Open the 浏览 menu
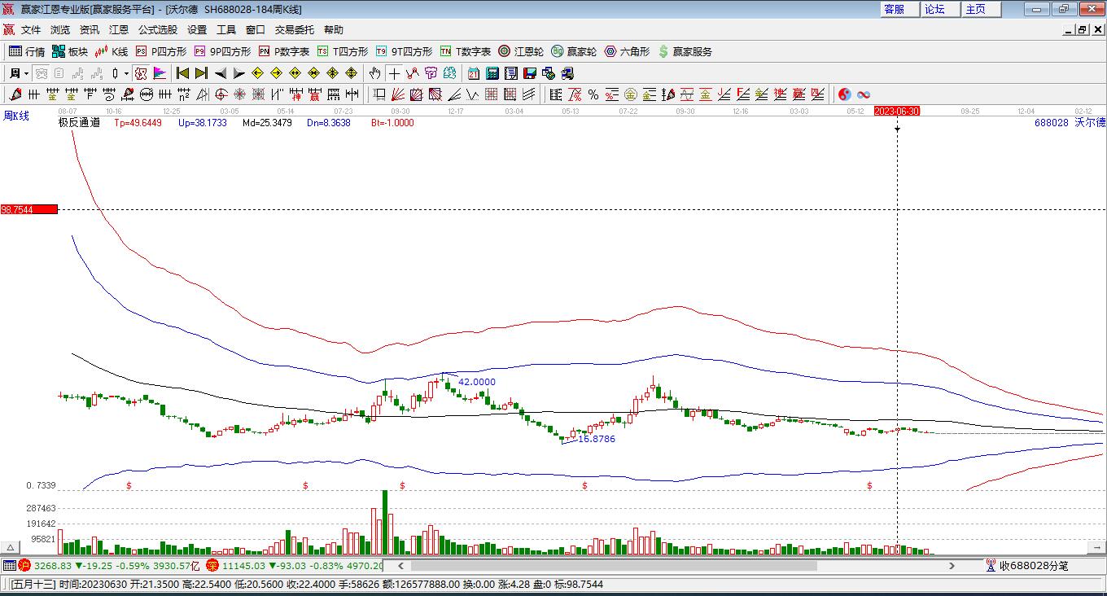1107x596 pixels. tap(60, 30)
